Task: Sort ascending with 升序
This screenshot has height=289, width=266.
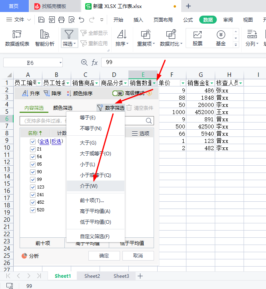Action: [30, 93]
